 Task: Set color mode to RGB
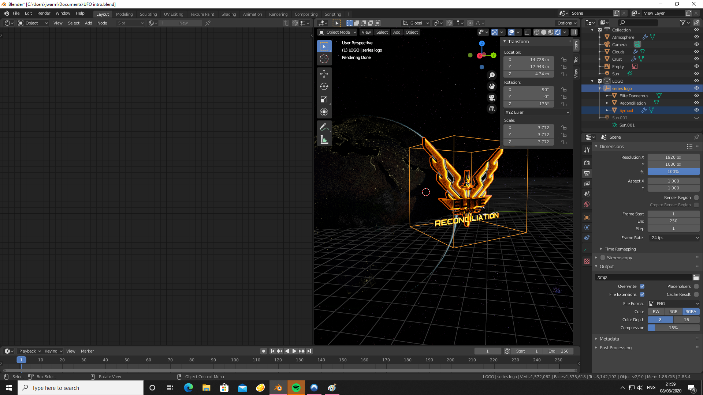click(x=673, y=312)
